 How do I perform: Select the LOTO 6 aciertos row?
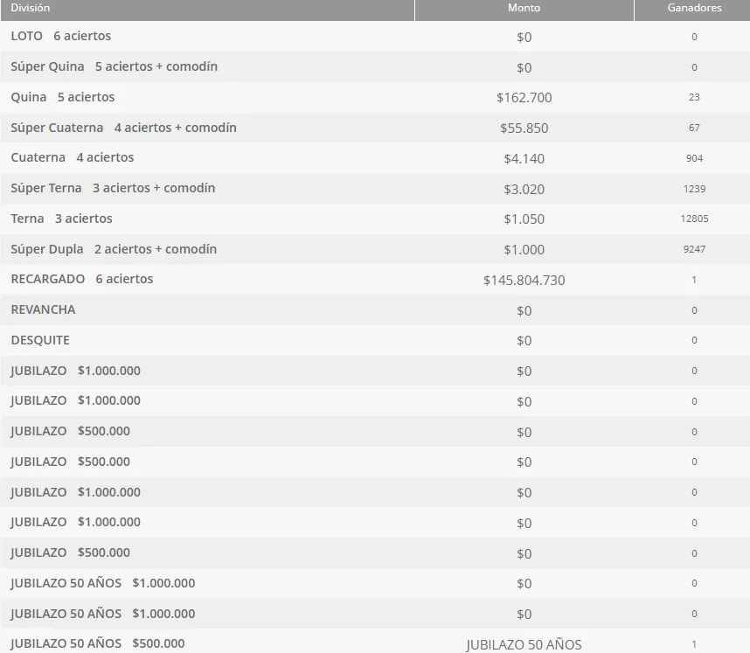61,37
